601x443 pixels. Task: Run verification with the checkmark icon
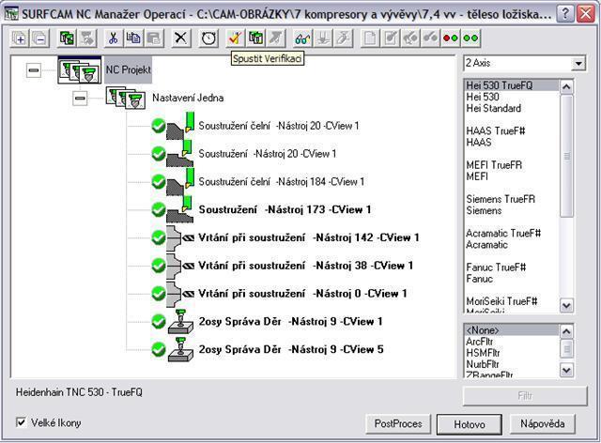point(235,38)
